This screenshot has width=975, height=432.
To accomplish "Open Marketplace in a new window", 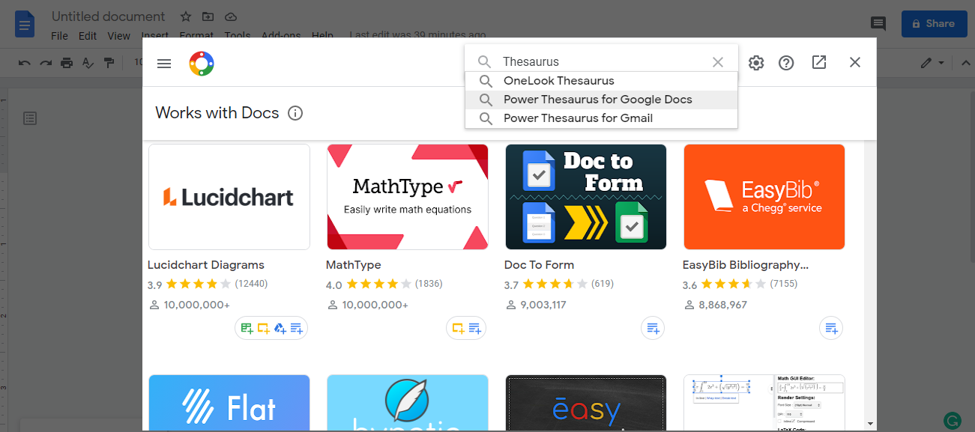I will coord(818,63).
